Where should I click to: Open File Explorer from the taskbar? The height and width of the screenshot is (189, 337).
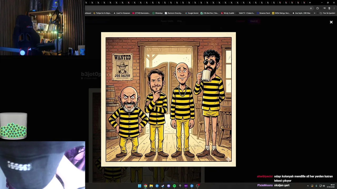coord(151,186)
